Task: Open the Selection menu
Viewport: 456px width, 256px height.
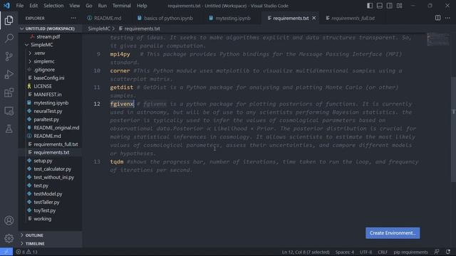Action: (53, 6)
